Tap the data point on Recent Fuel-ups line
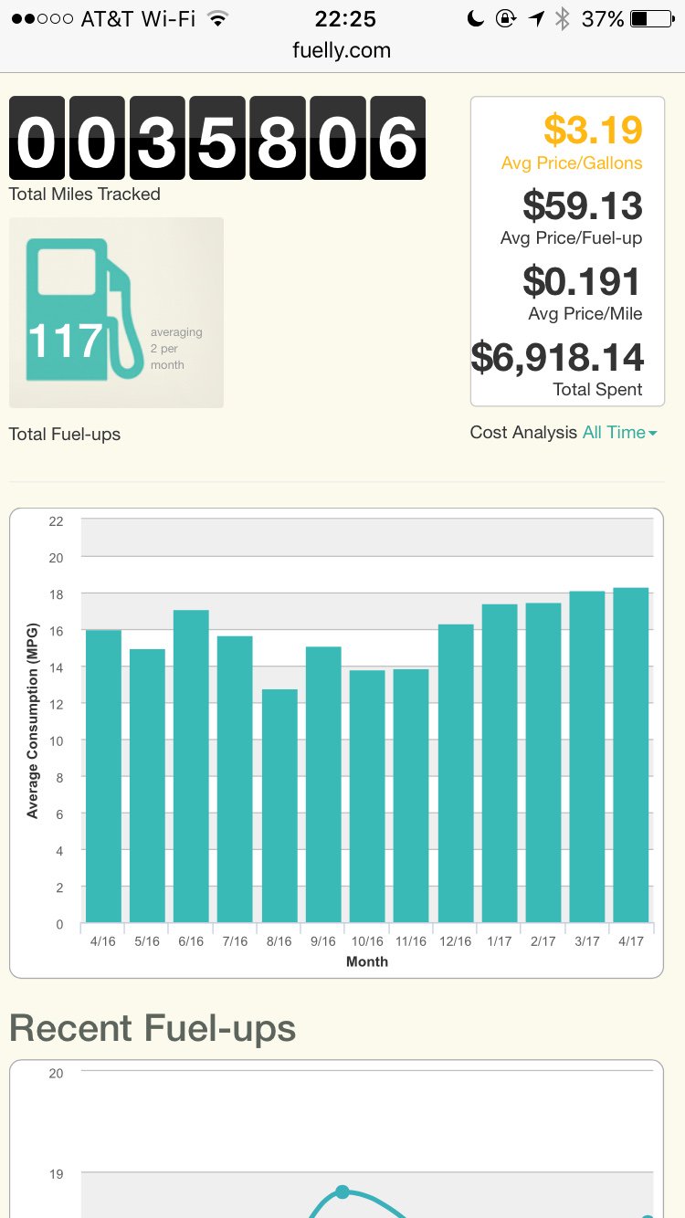 [x=342, y=1192]
